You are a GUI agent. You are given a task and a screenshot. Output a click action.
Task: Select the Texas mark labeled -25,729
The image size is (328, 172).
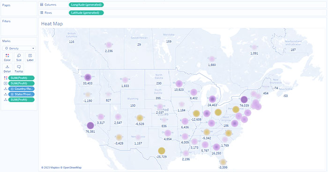coord(162,150)
